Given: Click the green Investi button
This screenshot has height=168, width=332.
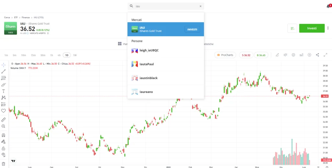Looking at the screenshot, I should [312, 29].
